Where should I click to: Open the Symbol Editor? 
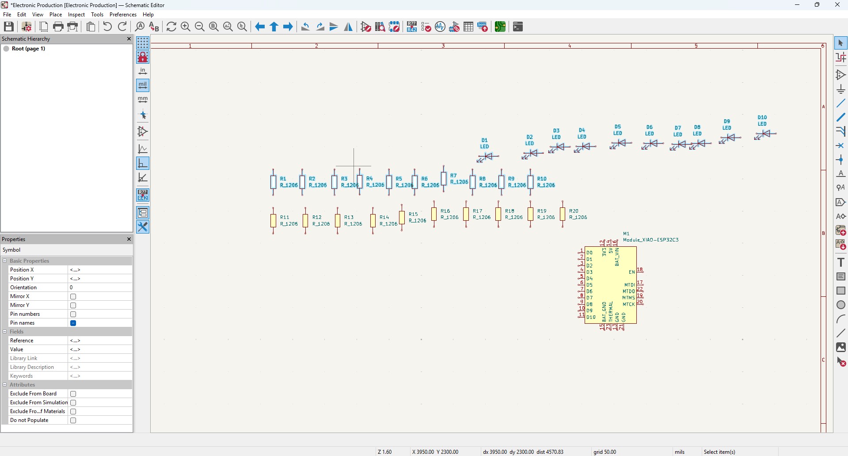pos(366,27)
